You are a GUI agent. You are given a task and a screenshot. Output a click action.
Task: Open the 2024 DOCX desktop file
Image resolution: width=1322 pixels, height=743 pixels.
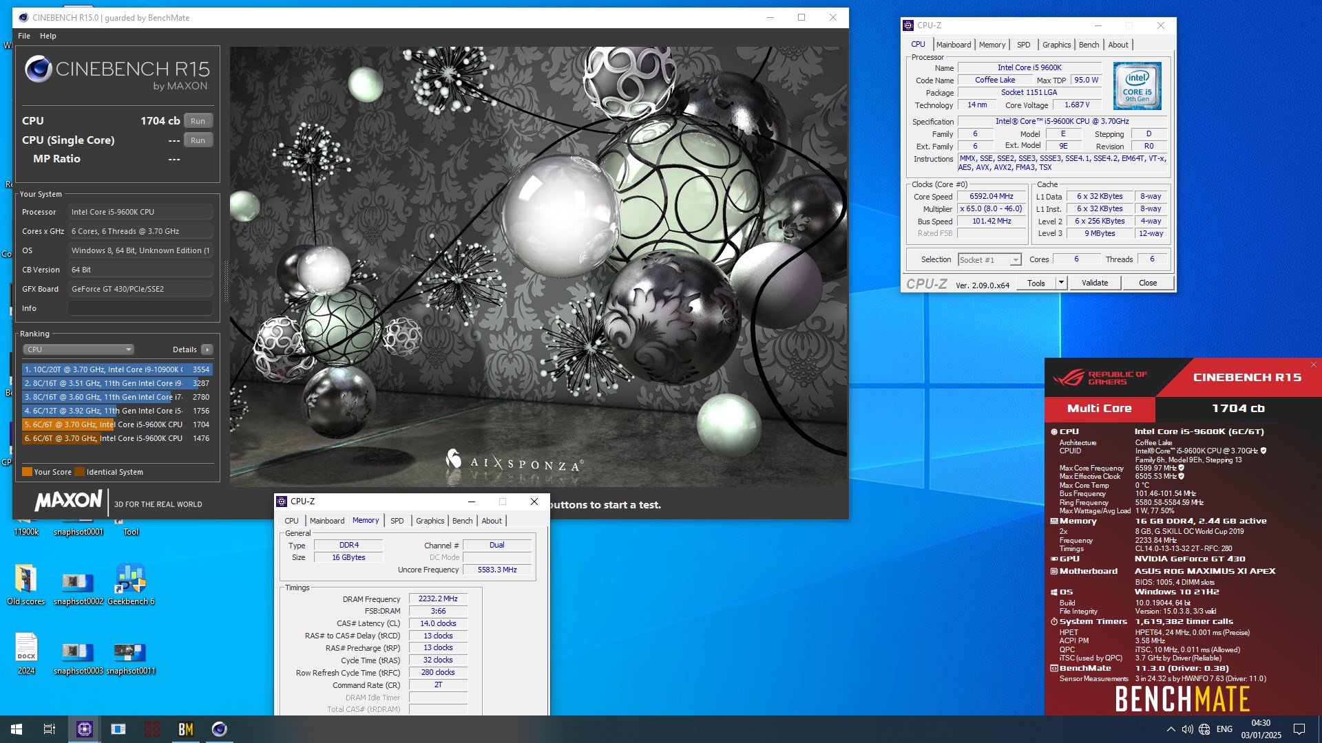pos(26,654)
